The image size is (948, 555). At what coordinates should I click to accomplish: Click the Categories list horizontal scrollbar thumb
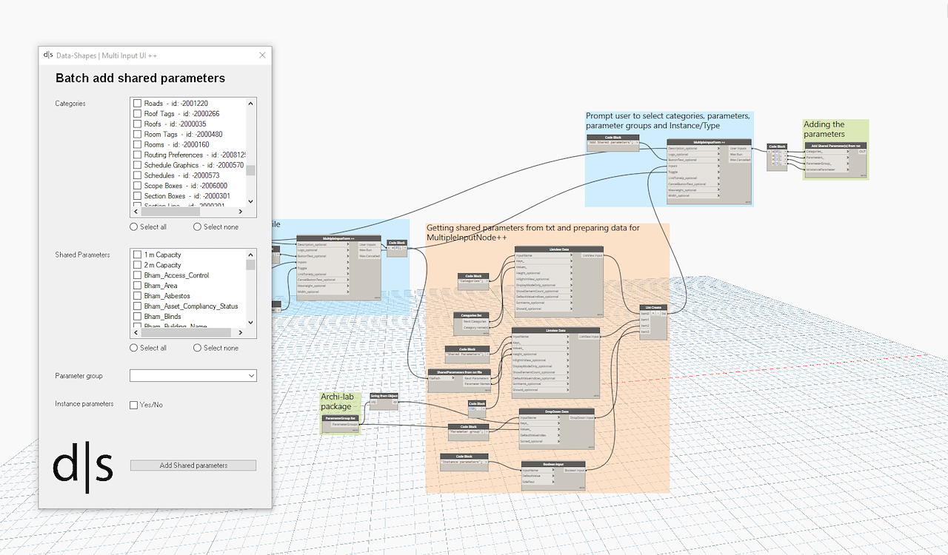[x=171, y=212]
